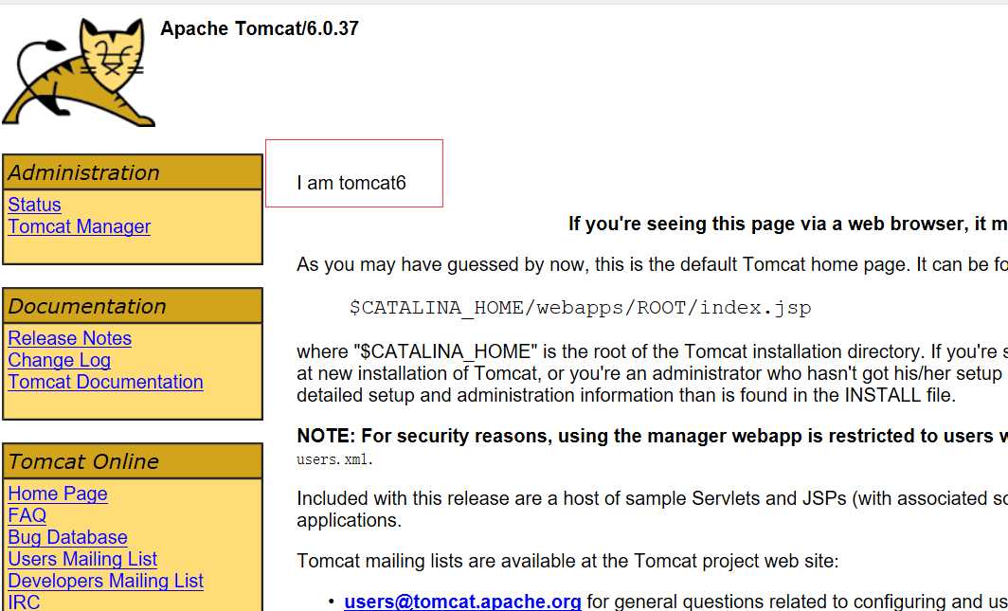Open the Users Mailing List link
The width and height of the screenshot is (1008, 611).
coord(82,559)
